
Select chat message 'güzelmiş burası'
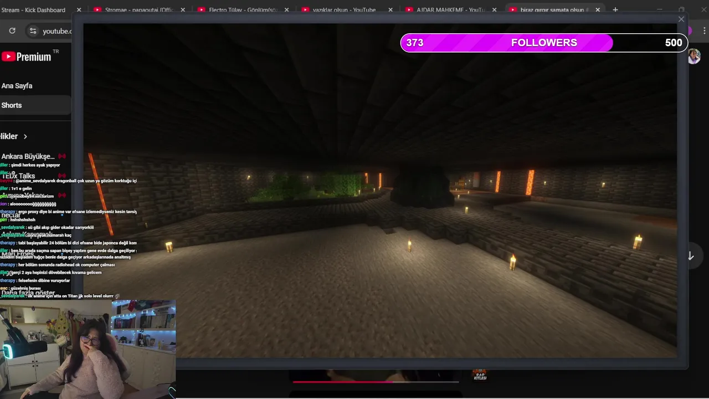(x=25, y=288)
